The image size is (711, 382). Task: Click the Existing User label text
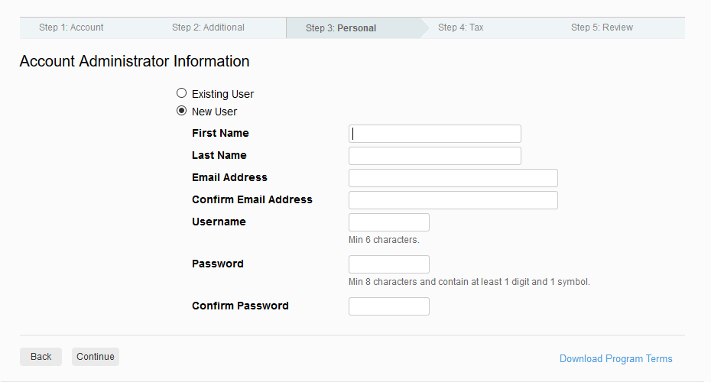pyautogui.click(x=222, y=94)
